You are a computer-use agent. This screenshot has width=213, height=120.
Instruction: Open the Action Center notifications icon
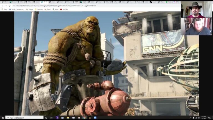point(209,118)
